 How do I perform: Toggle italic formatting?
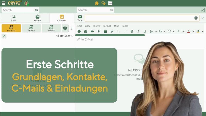138,31
